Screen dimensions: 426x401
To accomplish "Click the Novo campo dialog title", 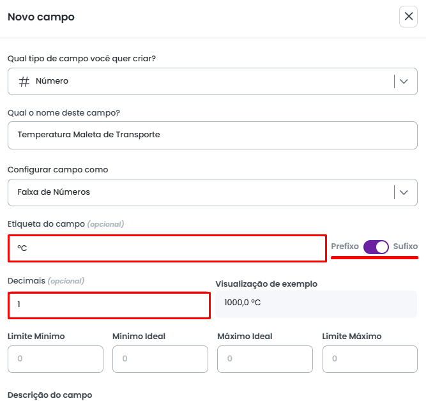I will (x=41, y=17).
